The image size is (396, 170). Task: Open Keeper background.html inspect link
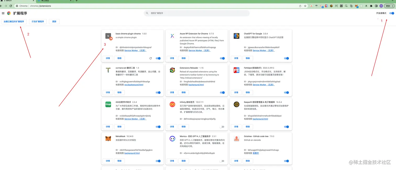tap(260, 119)
